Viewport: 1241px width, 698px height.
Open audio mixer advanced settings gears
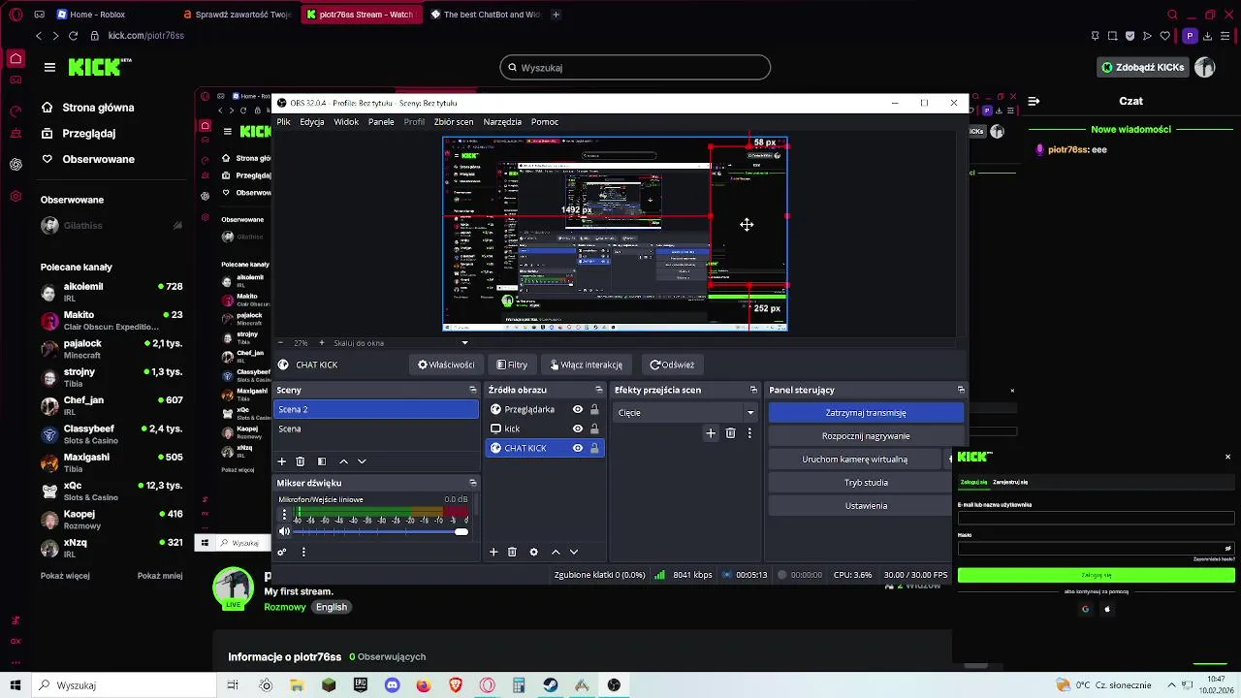282,552
